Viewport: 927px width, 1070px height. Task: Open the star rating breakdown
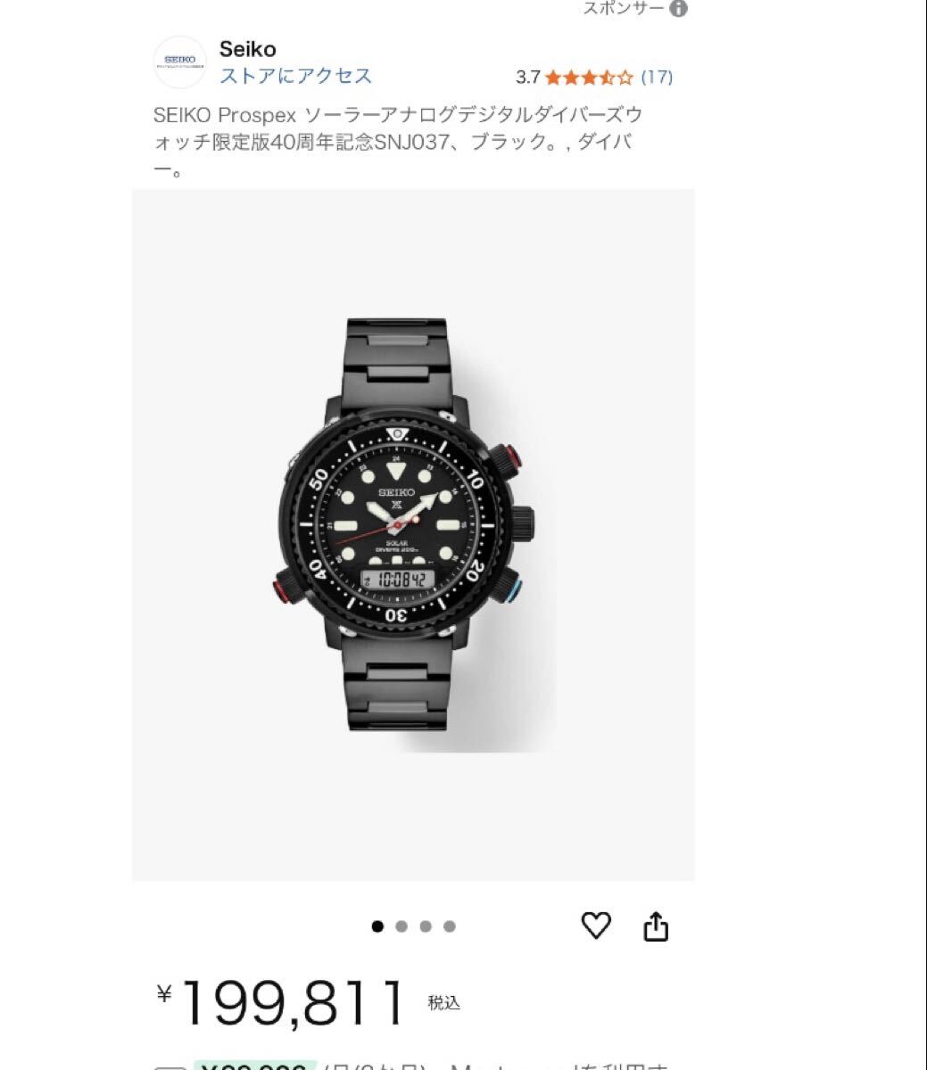tap(589, 77)
